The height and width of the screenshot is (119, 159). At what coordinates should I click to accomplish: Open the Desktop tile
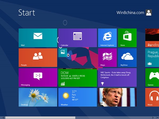coord(38,97)
